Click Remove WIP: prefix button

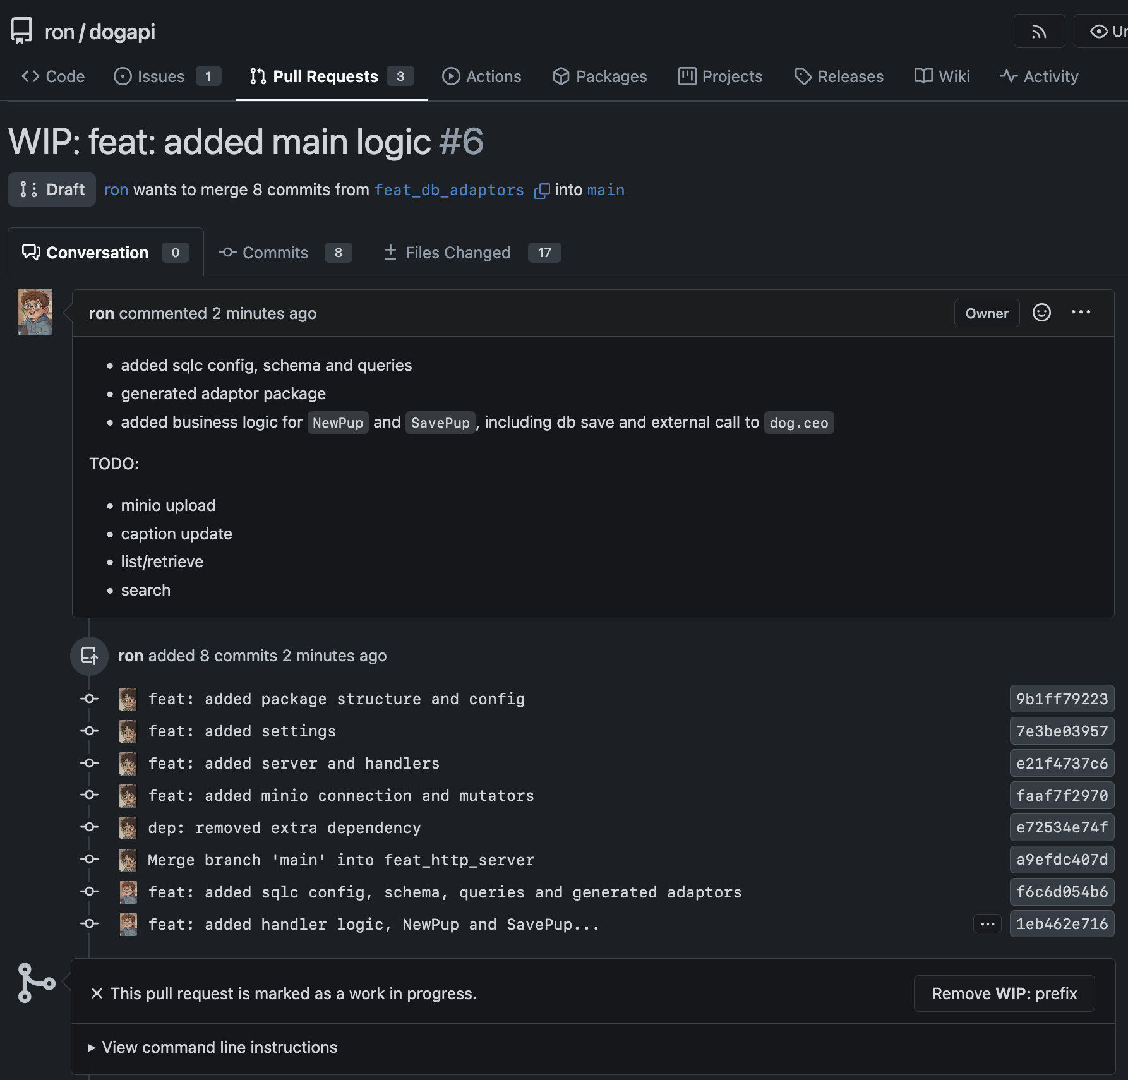[x=1004, y=993]
